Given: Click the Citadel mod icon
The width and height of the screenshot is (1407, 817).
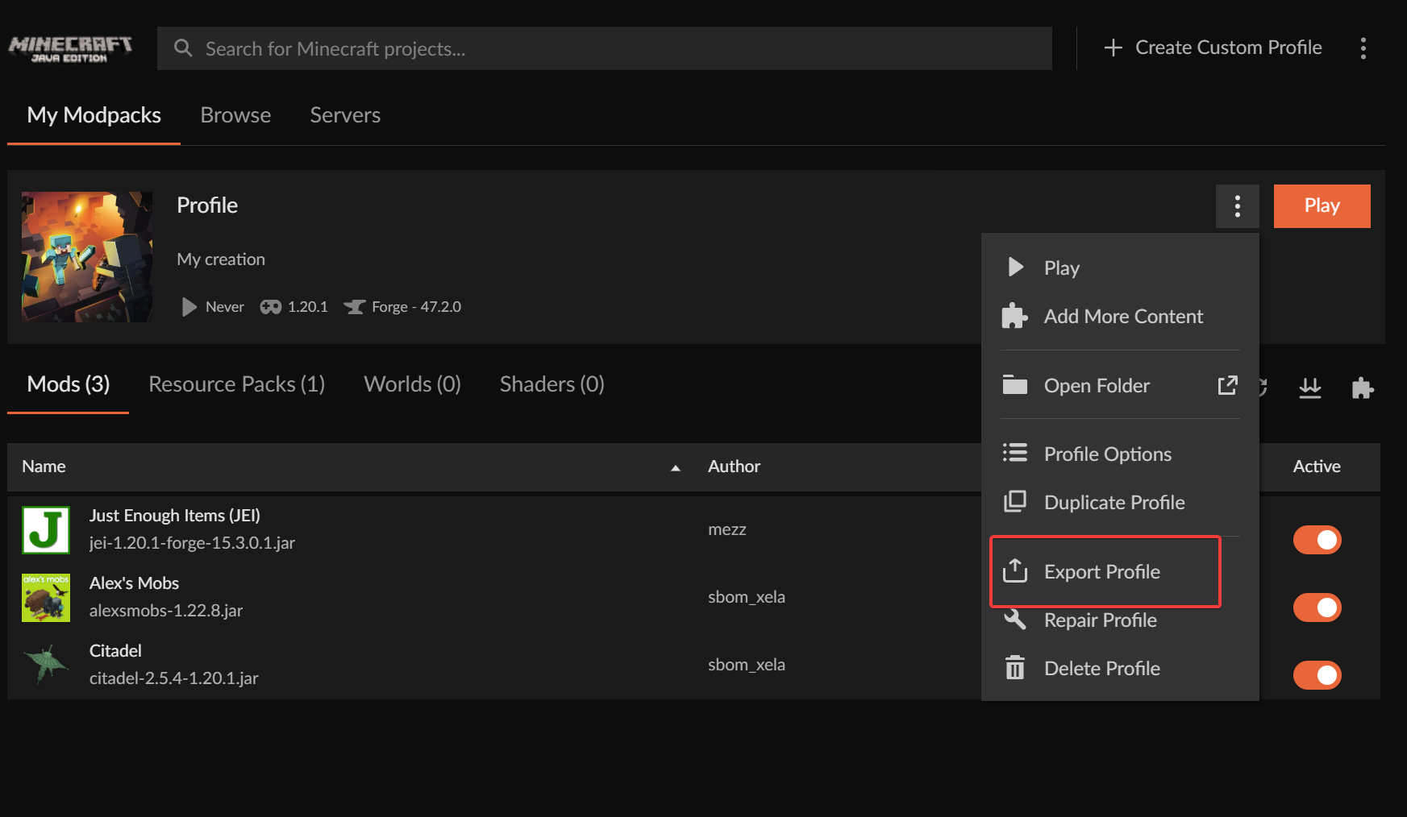Looking at the screenshot, I should click(x=46, y=665).
